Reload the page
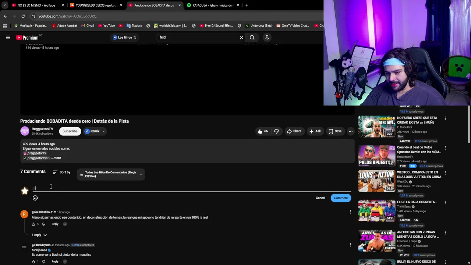The height and width of the screenshot is (265, 471). tap(23, 16)
